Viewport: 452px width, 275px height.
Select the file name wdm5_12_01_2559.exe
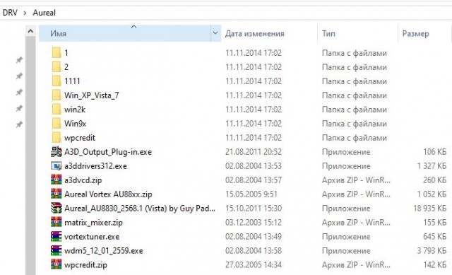point(104,251)
